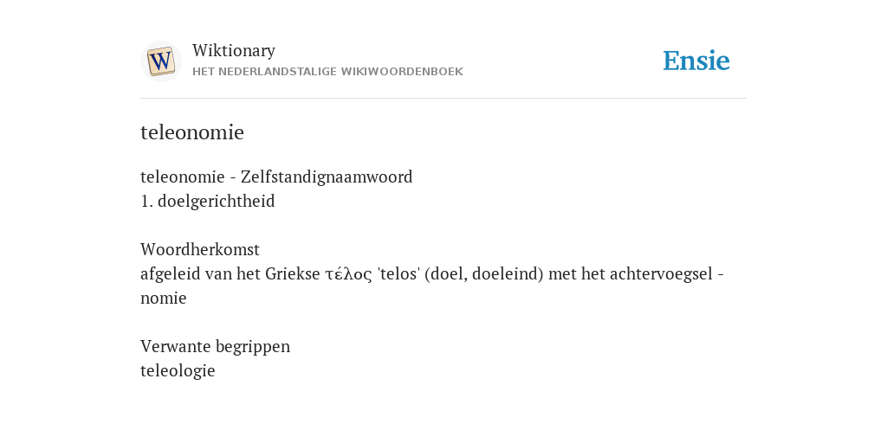Image resolution: width=887 pixels, height=443 pixels.
Task: Click the Woordherkomst section label
Action: tap(200, 249)
